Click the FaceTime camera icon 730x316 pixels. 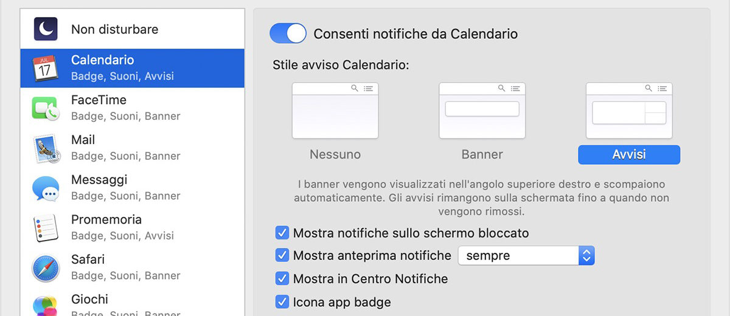(46, 108)
